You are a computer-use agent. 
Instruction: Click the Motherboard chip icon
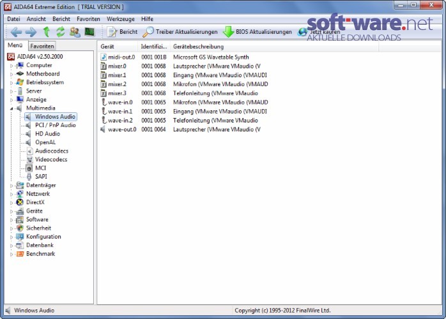point(20,74)
